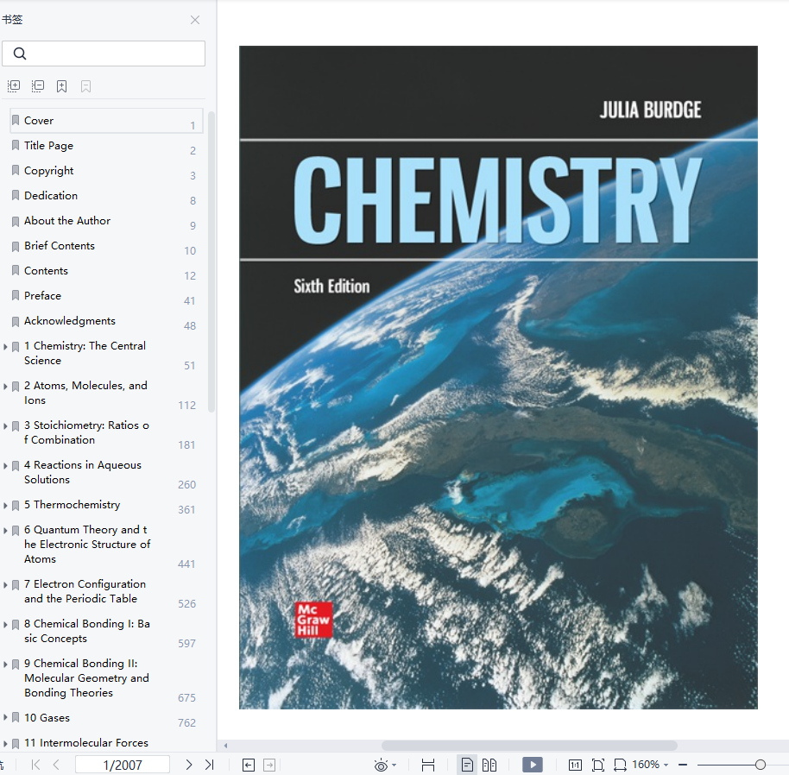This screenshot has width=789, height=775.
Task: Switch to two-page view
Action: [489, 766]
